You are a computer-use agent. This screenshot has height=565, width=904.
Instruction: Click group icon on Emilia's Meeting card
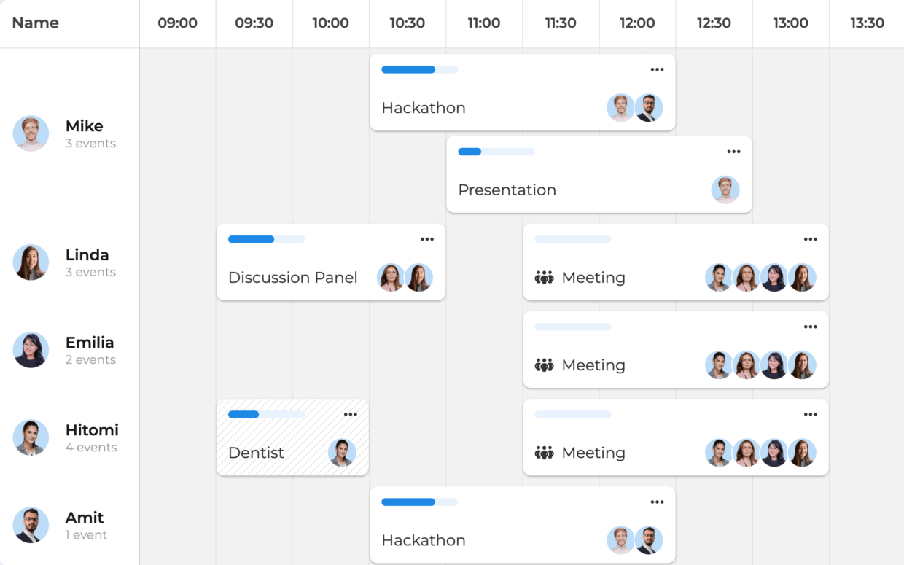coord(544,365)
